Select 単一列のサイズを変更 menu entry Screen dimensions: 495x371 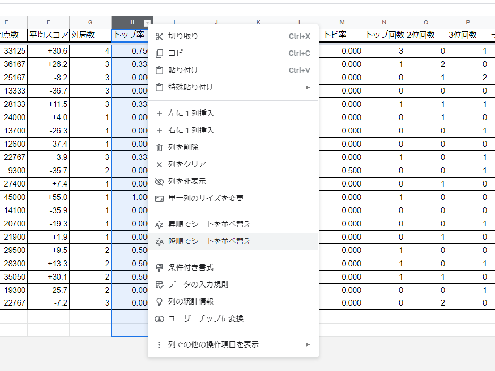point(233,198)
